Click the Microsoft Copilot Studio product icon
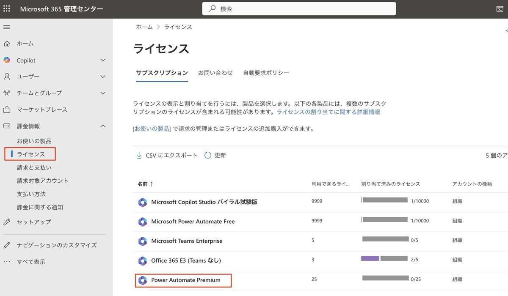508x296 pixels. [x=143, y=202]
